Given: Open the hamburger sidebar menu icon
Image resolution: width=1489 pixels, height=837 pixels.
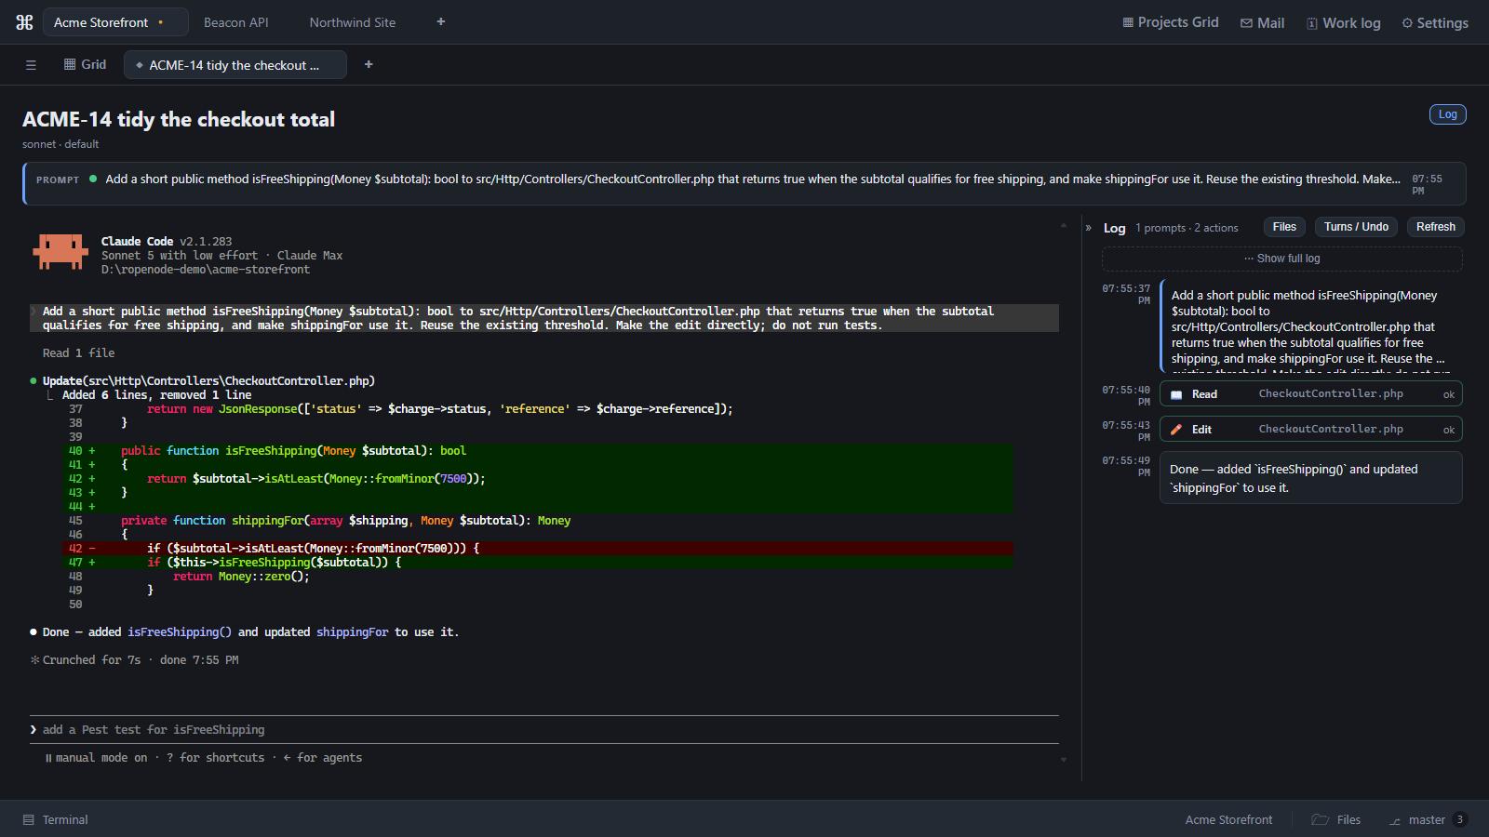Looking at the screenshot, I should (x=31, y=65).
